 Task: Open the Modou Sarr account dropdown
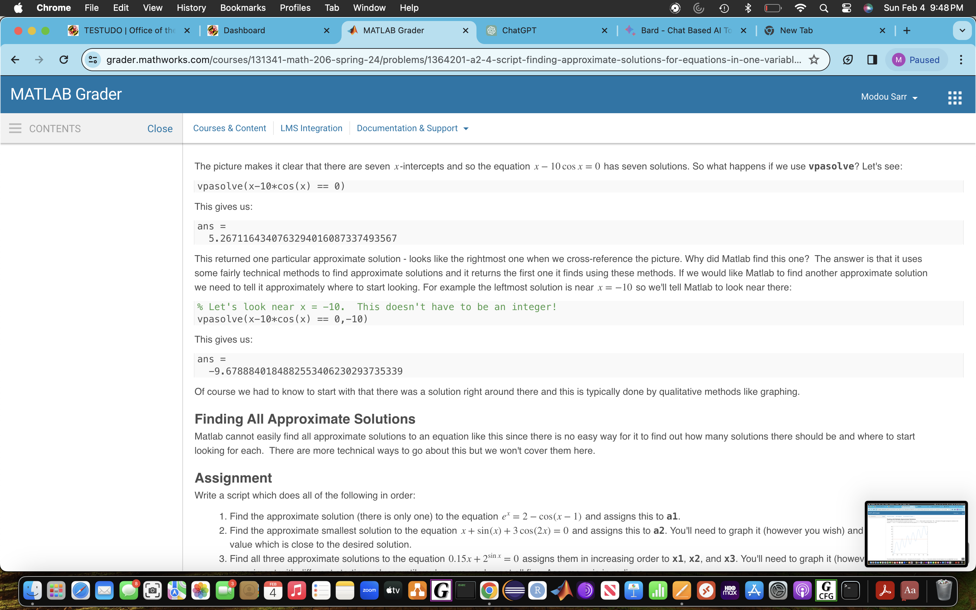pos(889,97)
